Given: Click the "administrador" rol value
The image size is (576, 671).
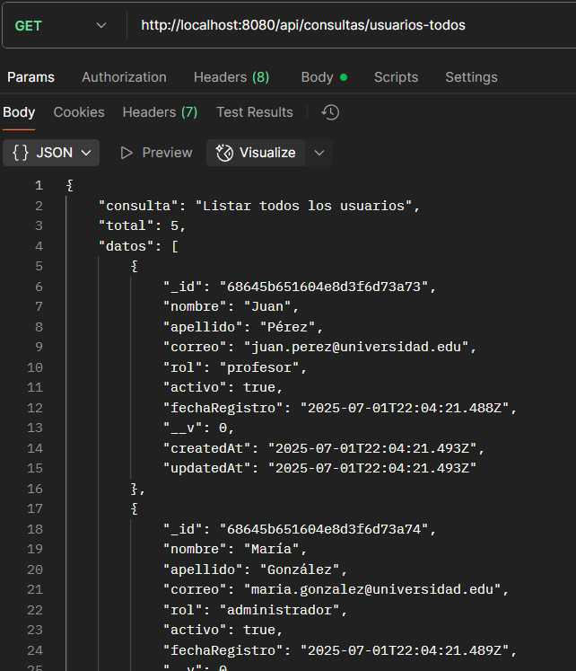Looking at the screenshot, I should tap(279, 610).
